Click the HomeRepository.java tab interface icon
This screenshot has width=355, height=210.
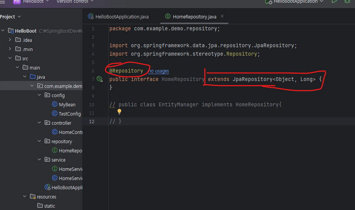tap(168, 16)
